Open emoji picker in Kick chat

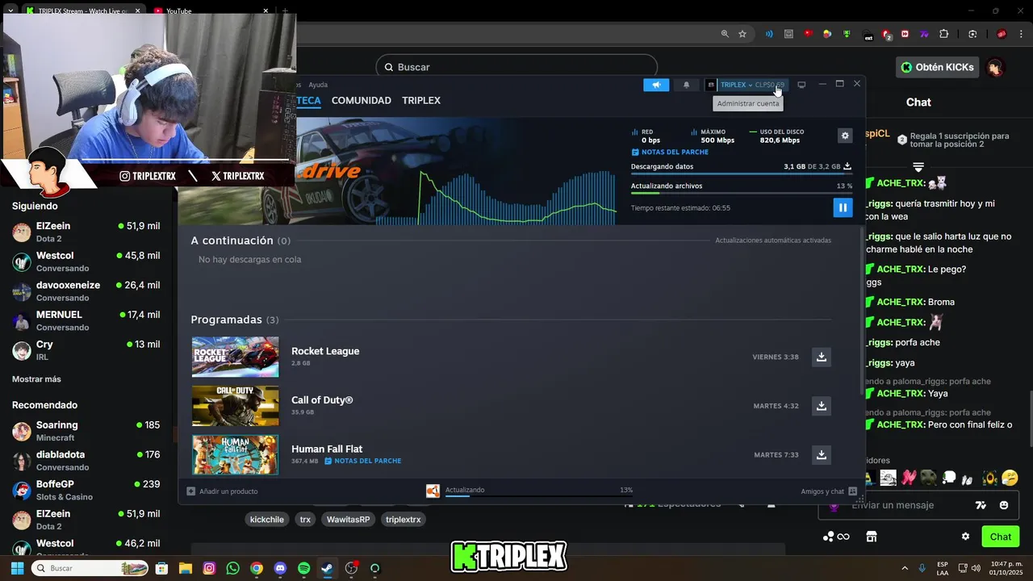point(1004,505)
